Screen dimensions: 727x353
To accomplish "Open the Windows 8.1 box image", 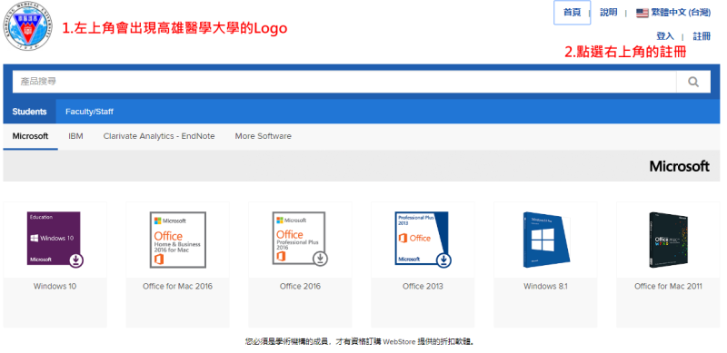I will coord(547,240).
